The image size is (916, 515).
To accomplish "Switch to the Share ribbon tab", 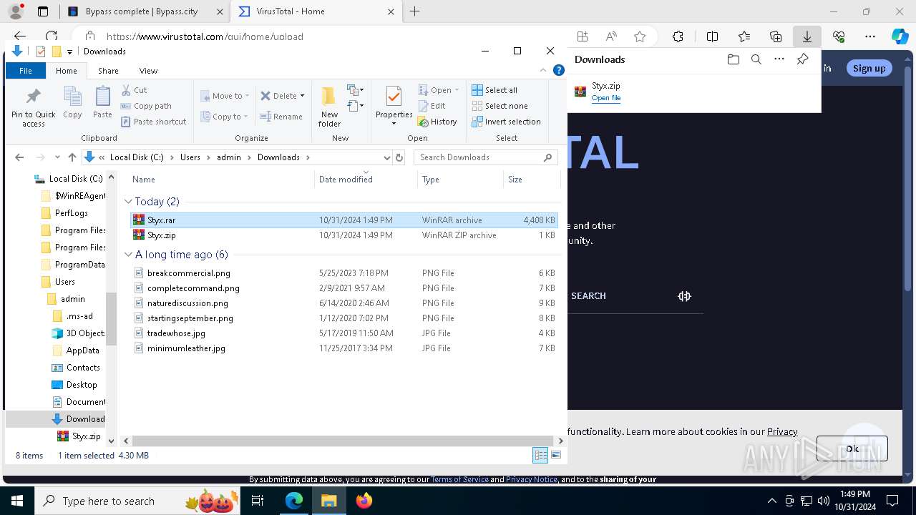I will click(108, 71).
